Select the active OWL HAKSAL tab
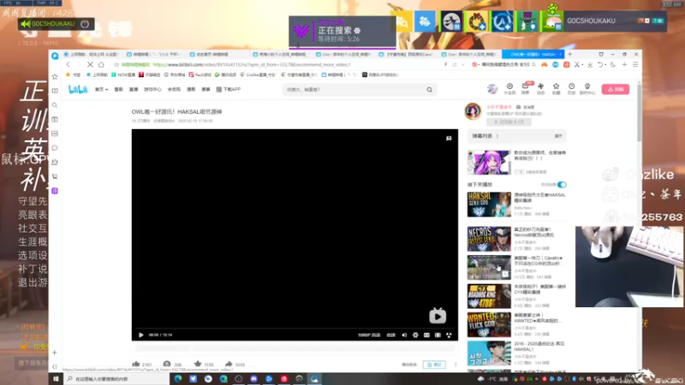This screenshot has width=685, height=385. [x=533, y=54]
